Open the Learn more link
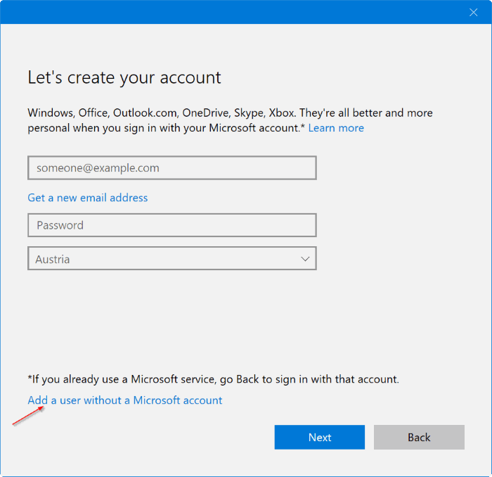492x477 pixels. [336, 128]
